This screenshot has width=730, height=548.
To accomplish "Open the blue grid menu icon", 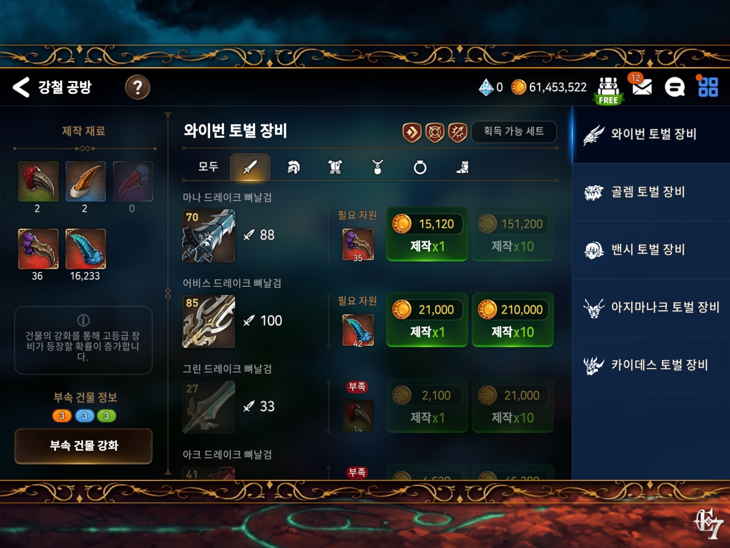I will (708, 87).
